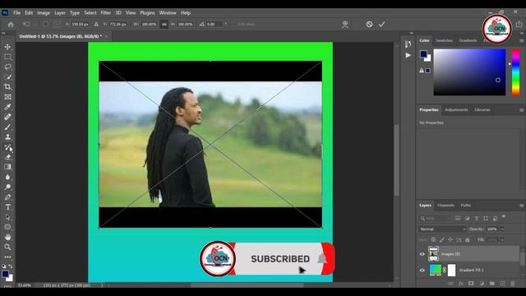The height and width of the screenshot is (296, 526).
Task: Open the File menu
Action: coord(16,13)
